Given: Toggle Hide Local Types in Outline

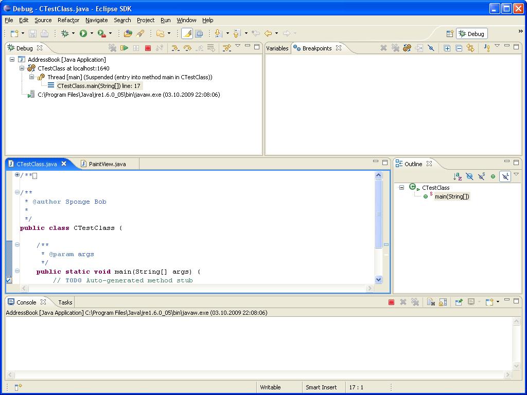Looking at the screenshot, I should coord(505,176).
